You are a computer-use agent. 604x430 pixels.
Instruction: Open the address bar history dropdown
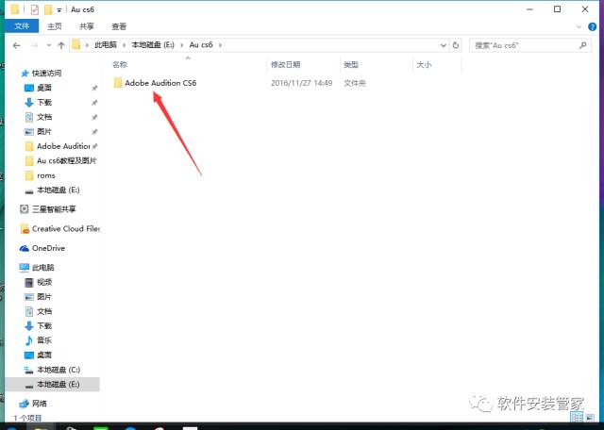pos(445,44)
